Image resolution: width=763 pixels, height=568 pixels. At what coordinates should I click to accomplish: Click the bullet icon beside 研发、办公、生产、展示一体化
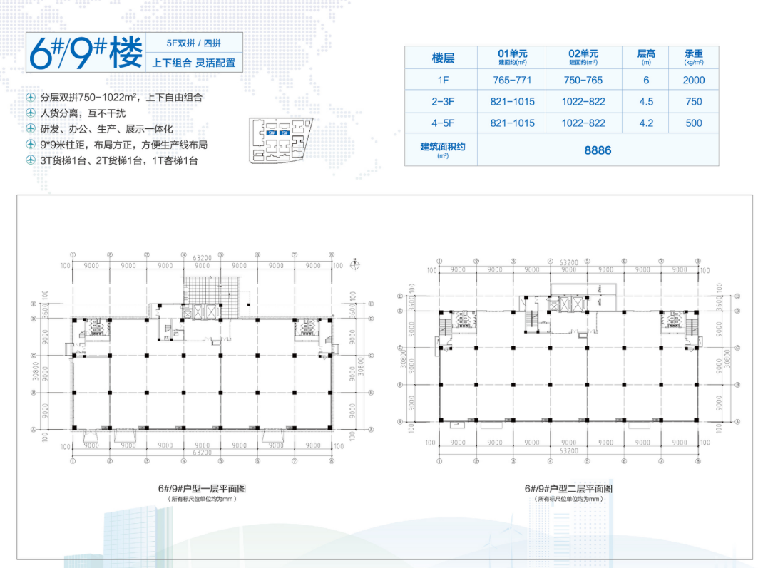tap(31, 129)
